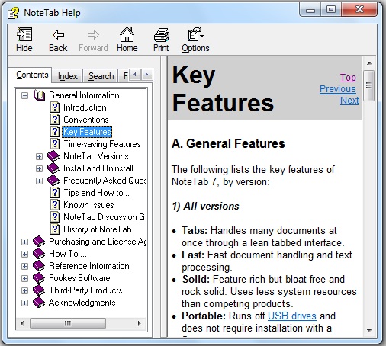
Task: Expand the Frequently Asked Questions node
Action: click(x=39, y=181)
